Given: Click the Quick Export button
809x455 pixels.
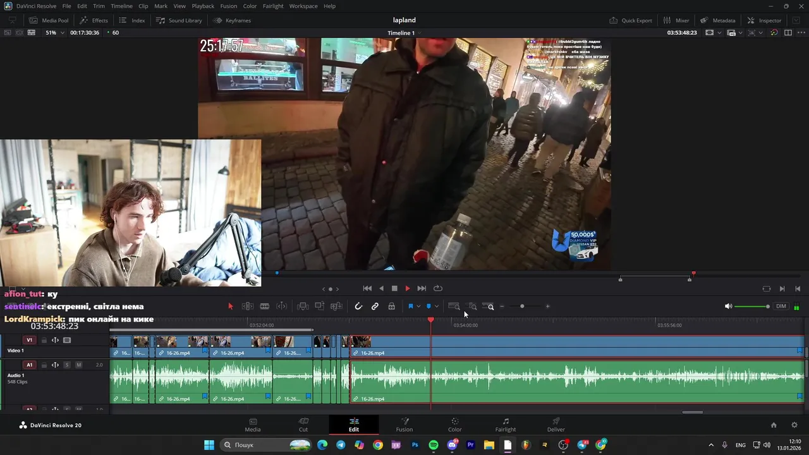Looking at the screenshot, I should pyautogui.click(x=630, y=20).
